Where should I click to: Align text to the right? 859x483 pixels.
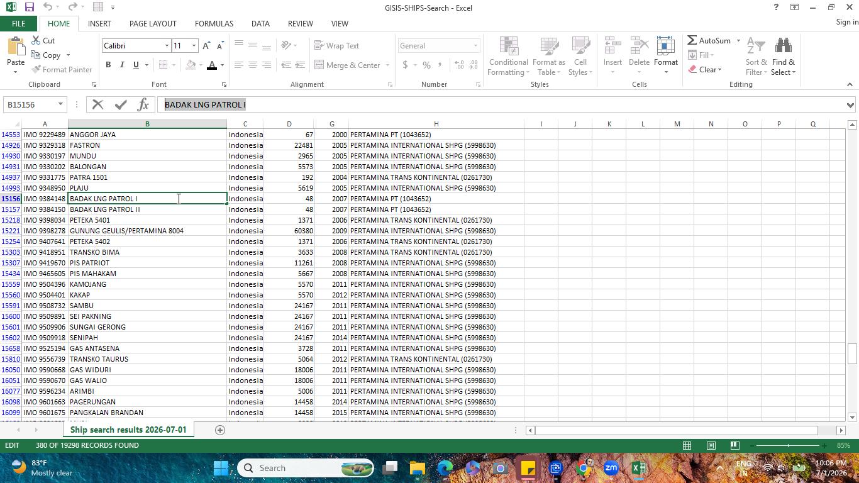[266, 65]
